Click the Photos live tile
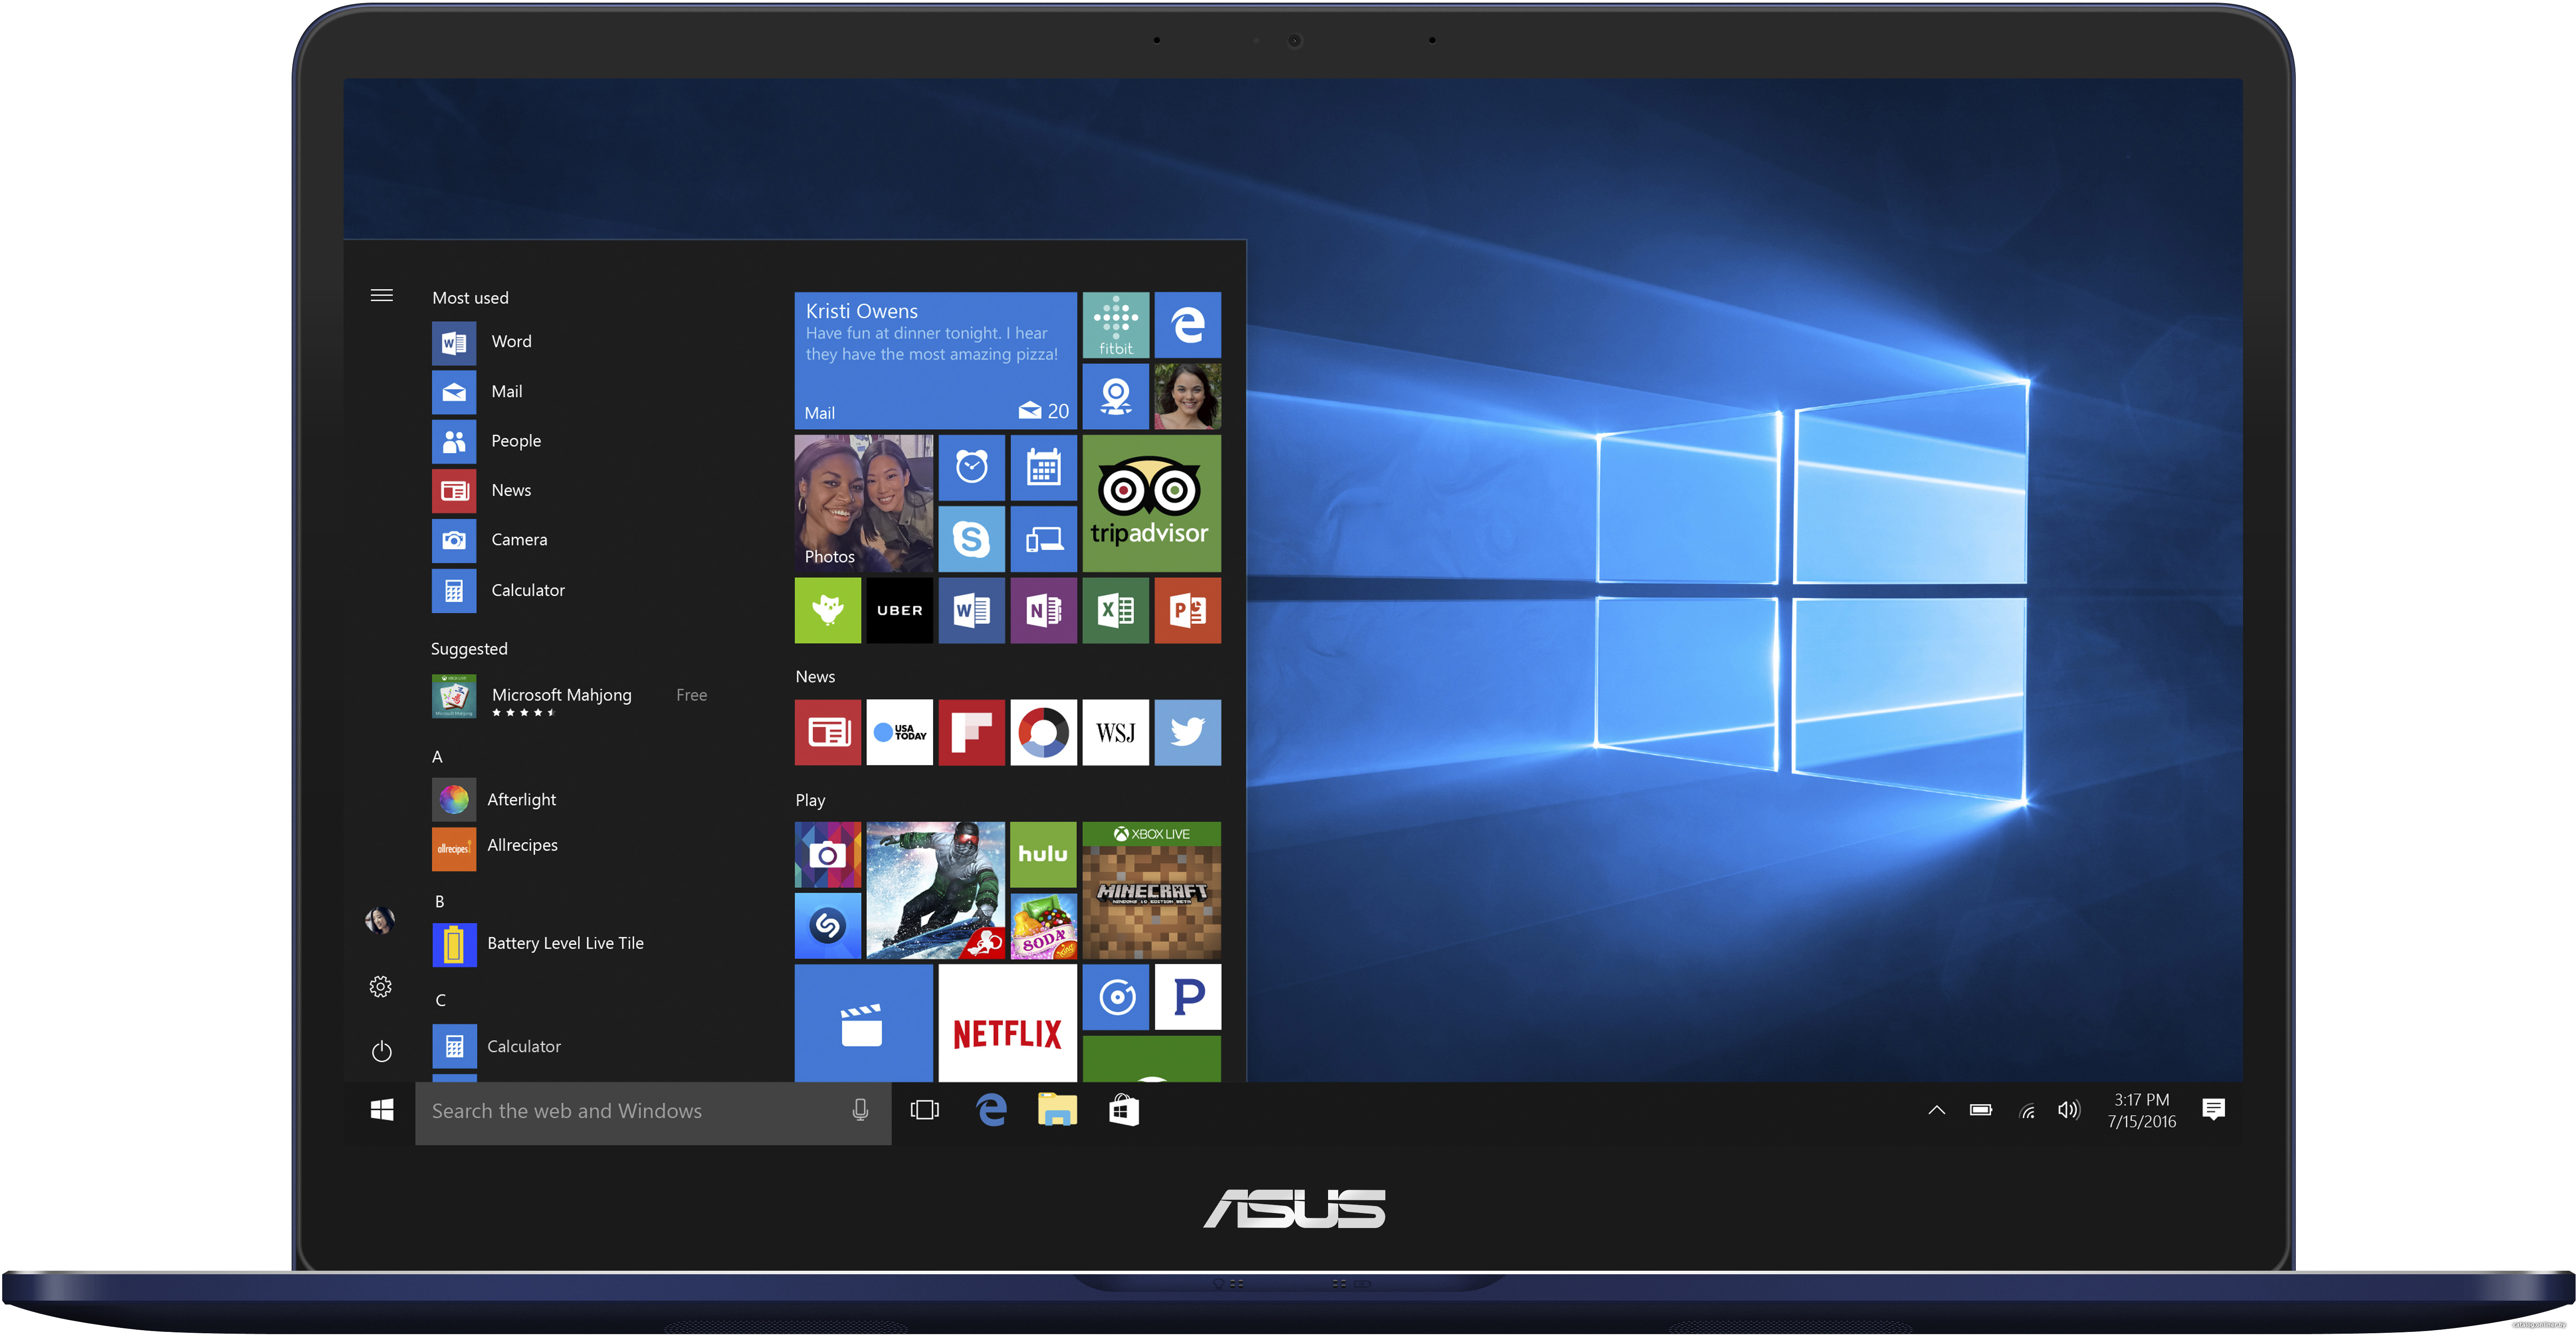This screenshot has height=1335, width=2576. point(863,503)
